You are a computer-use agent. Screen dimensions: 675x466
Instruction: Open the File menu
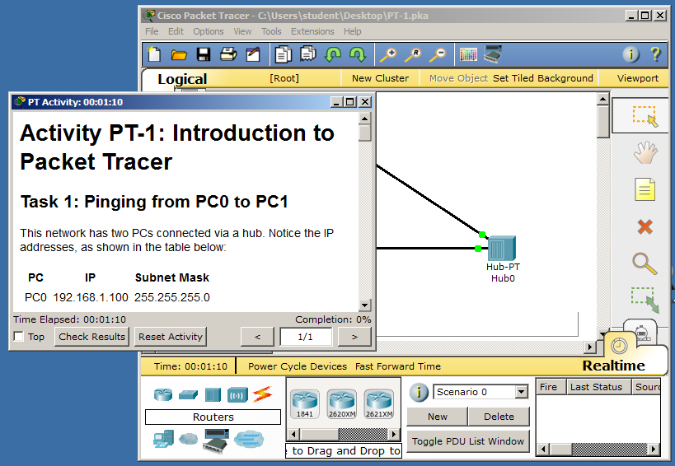(x=152, y=31)
